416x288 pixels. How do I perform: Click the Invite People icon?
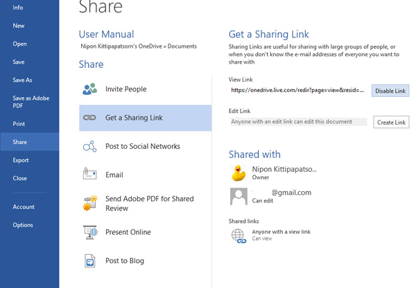click(89, 89)
